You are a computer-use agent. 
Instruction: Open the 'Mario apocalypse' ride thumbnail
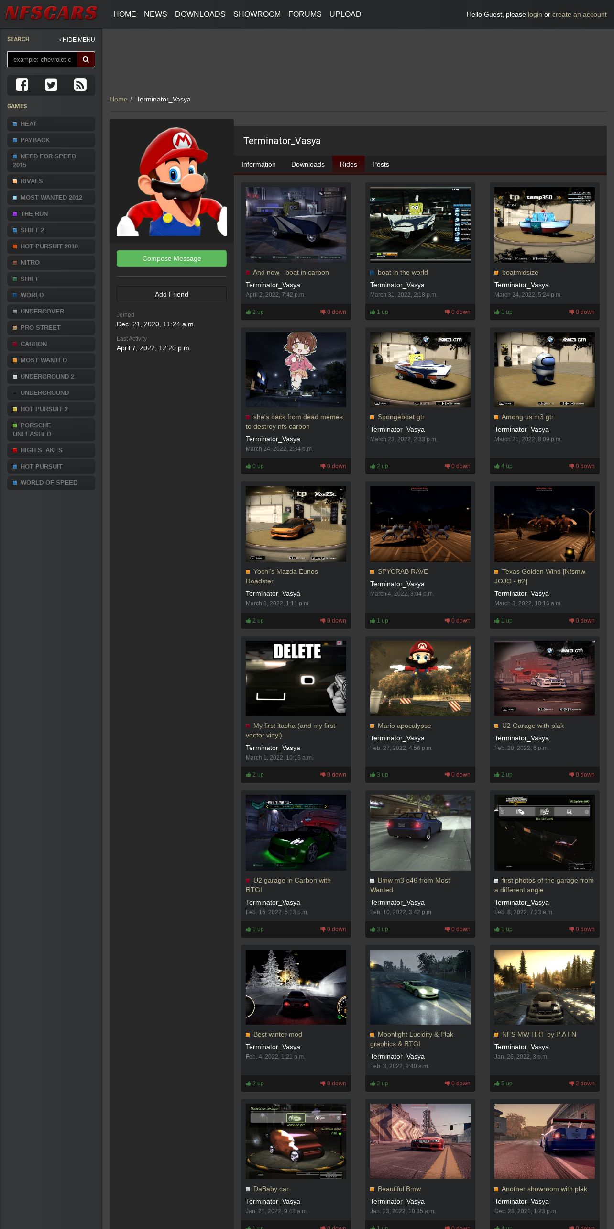(x=420, y=678)
